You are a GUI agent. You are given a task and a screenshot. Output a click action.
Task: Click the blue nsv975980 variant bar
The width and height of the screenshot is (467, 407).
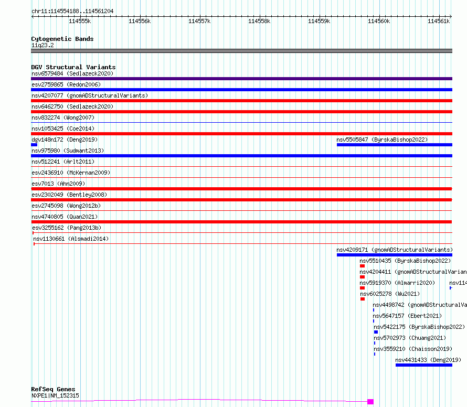[241, 156]
